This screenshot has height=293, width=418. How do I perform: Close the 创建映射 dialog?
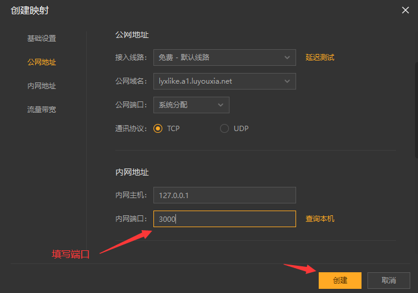coord(405,10)
